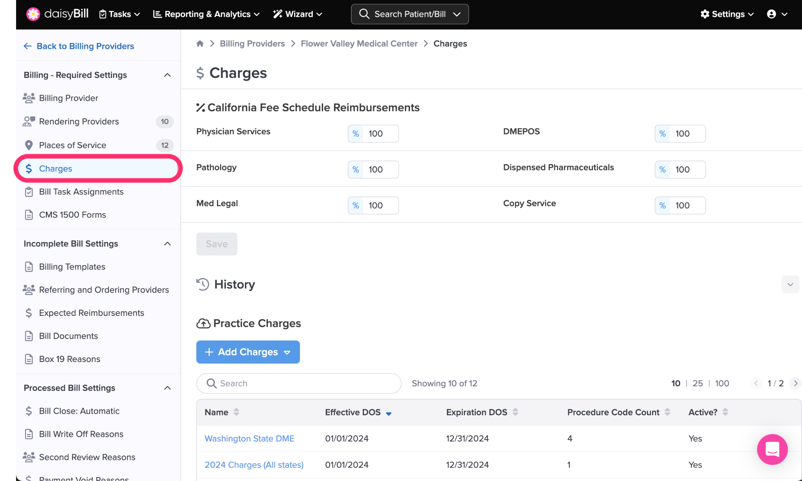Click the home breadcrumb icon
Viewport: 802px width, 481px height.
tap(200, 43)
